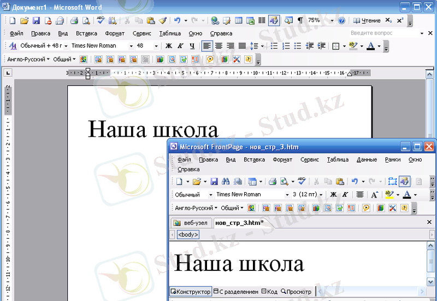437x301 pixels.
Task: Switch to С разделением view in FrontPage
Action: [236, 292]
